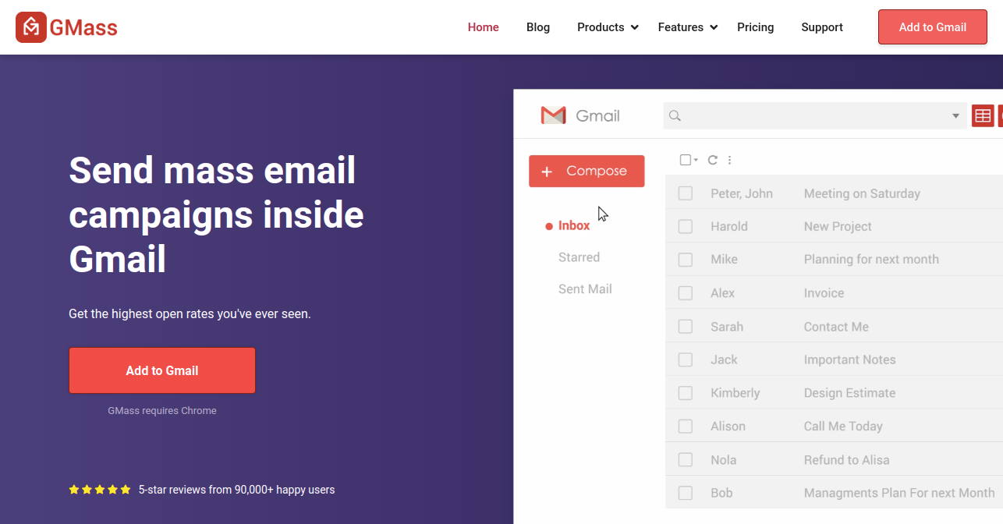Click the Gmail search field
The image size is (1003, 524).
click(x=815, y=116)
